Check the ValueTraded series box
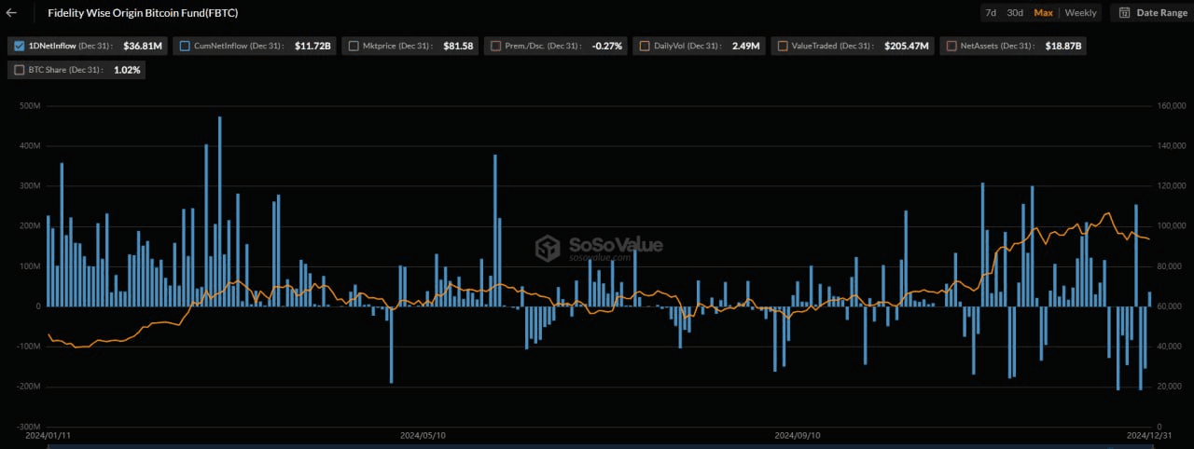Screen dimensions: 1194x449 click(x=783, y=45)
